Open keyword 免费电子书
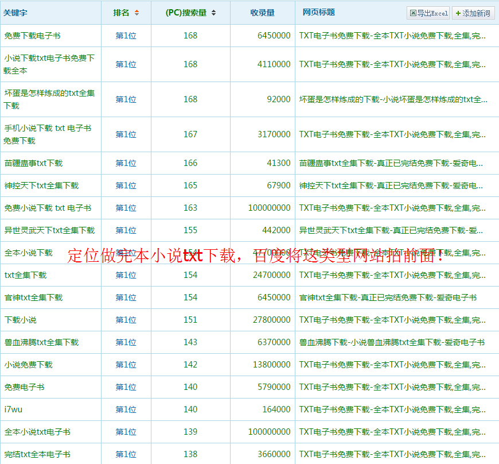The width and height of the screenshot is (499, 464). click(x=24, y=387)
